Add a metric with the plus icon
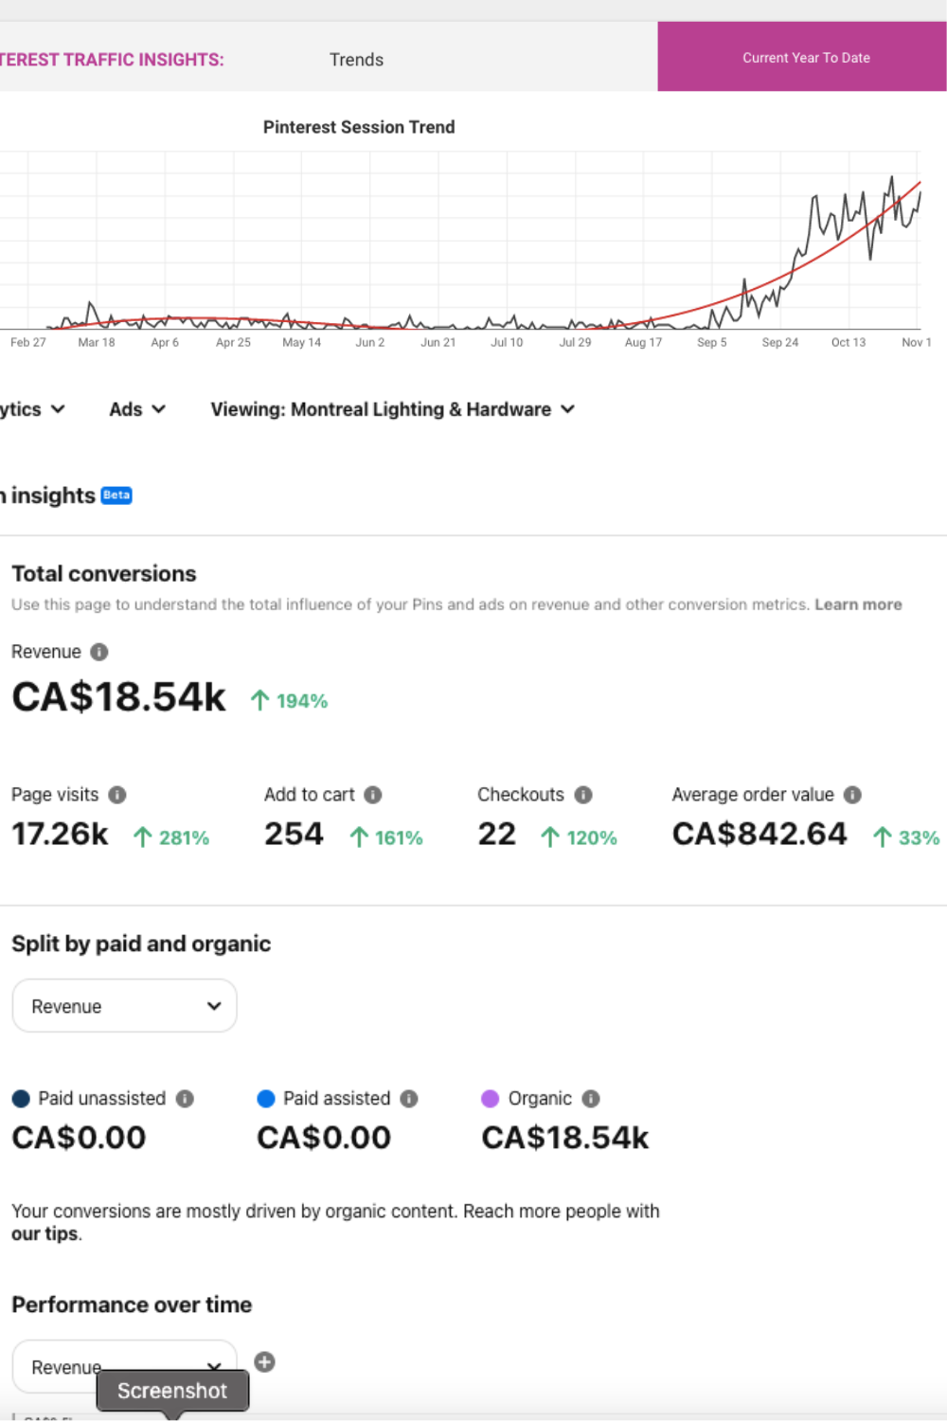The height and width of the screenshot is (1421, 947). point(265,1362)
